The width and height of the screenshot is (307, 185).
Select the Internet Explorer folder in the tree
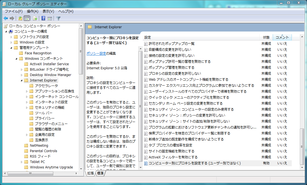pyautogui.click(x=44, y=80)
